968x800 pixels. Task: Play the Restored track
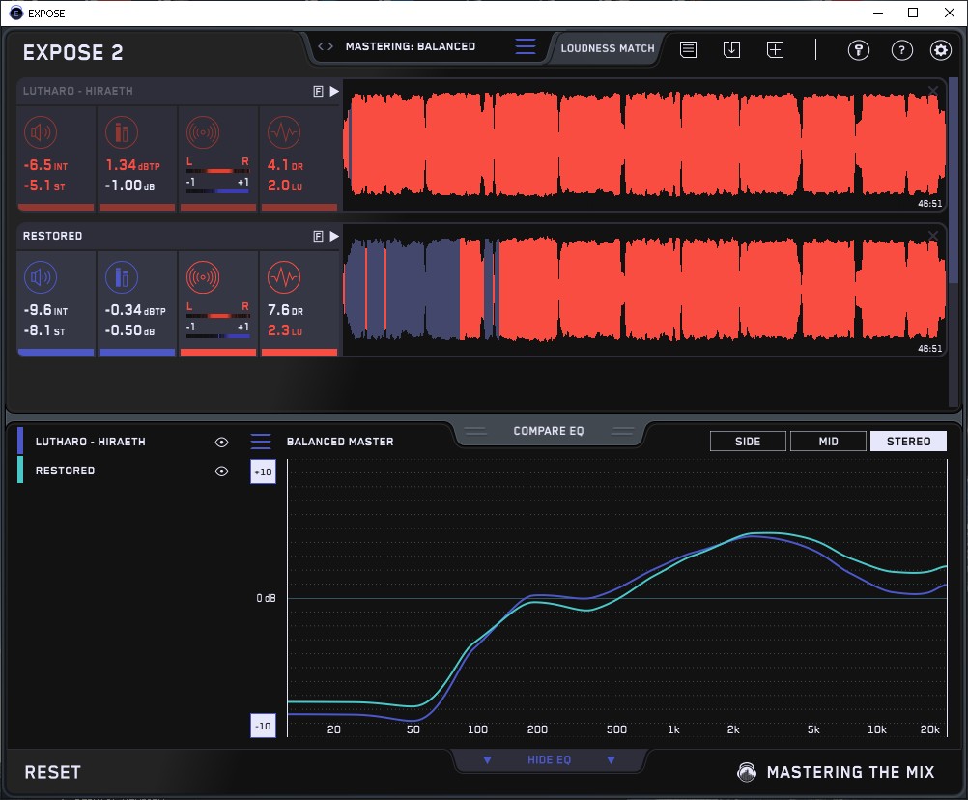(x=334, y=236)
